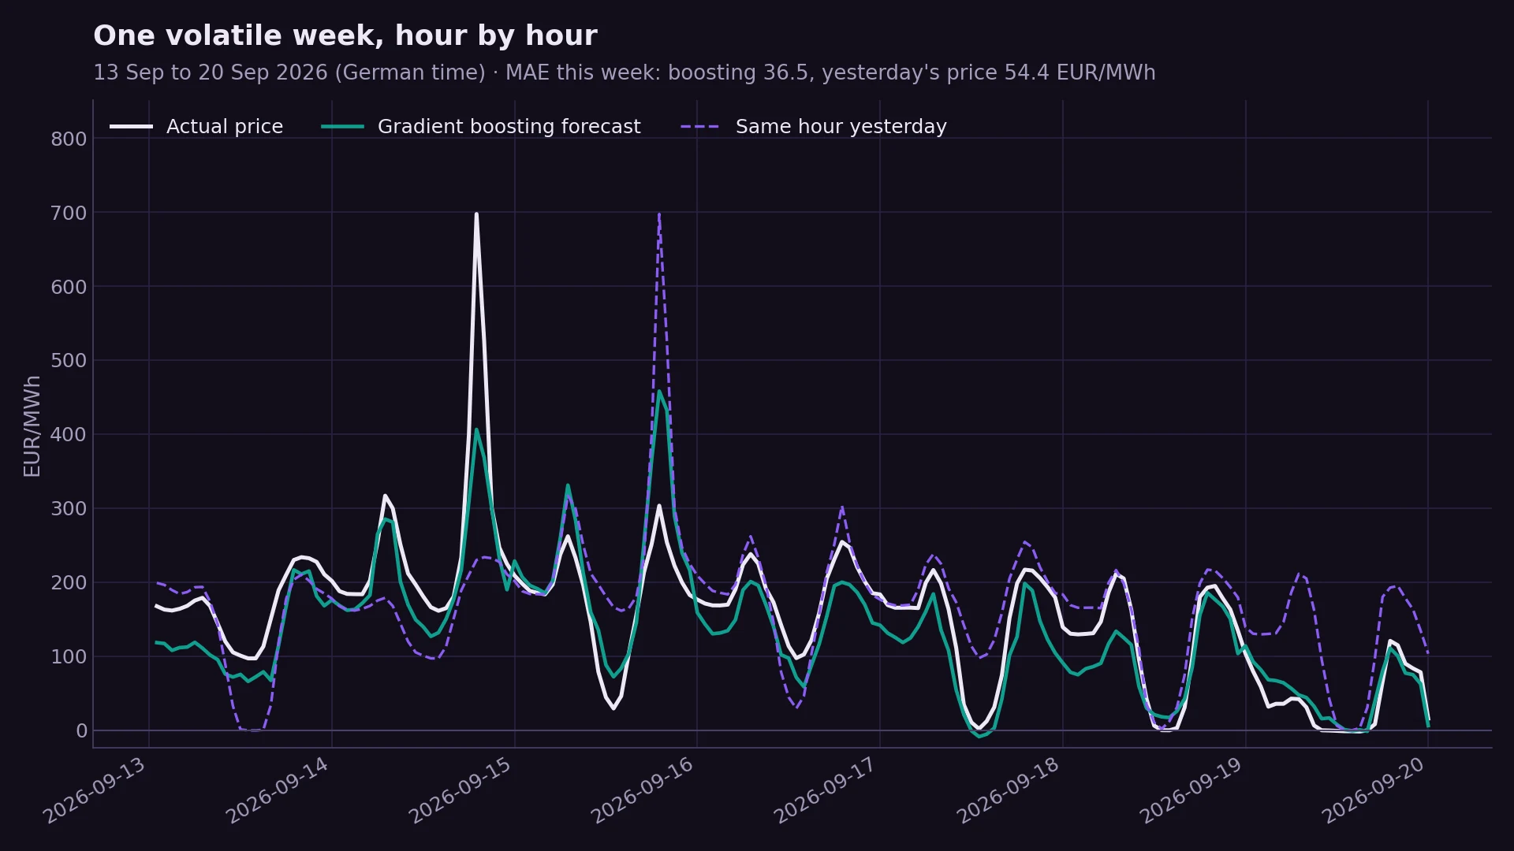The height and width of the screenshot is (851, 1514).
Task: Click the 2026-09-20 x-axis date label
Action: pos(1374,790)
